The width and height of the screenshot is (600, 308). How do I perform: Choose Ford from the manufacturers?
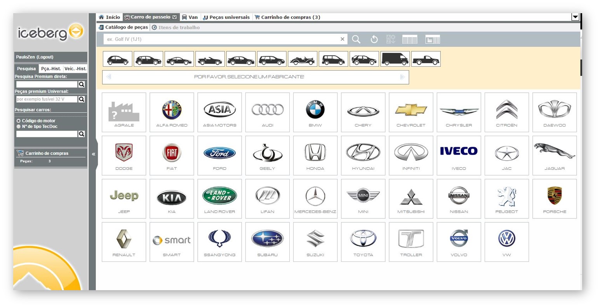tap(219, 155)
